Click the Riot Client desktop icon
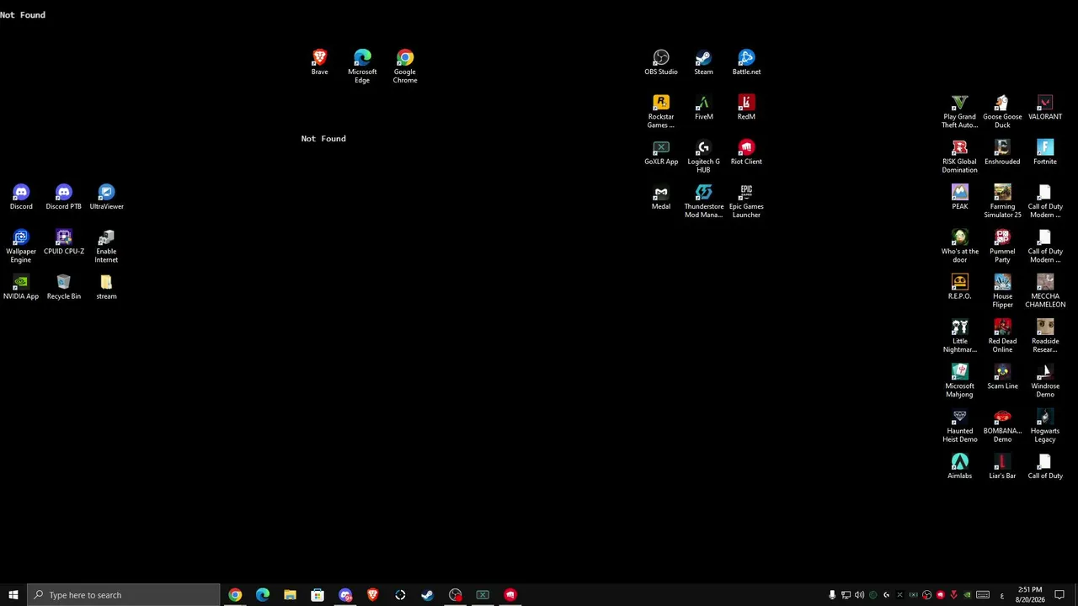 (x=746, y=152)
